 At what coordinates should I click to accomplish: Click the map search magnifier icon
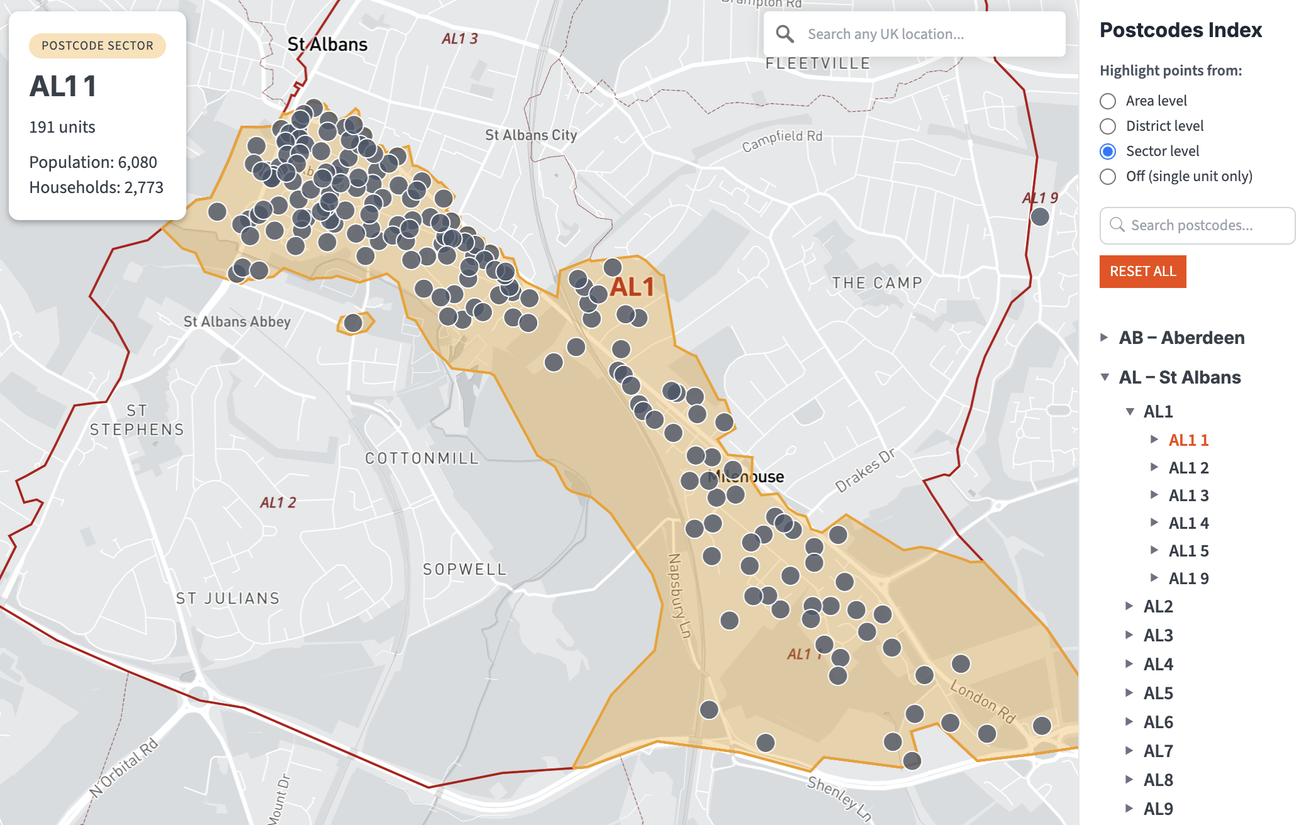pyautogui.click(x=784, y=34)
